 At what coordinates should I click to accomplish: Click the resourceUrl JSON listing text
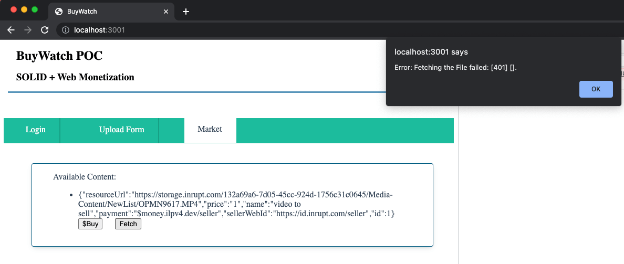[237, 204]
